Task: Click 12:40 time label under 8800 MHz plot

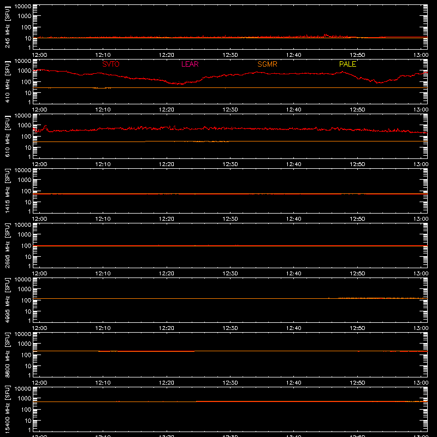Action: coord(294,383)
